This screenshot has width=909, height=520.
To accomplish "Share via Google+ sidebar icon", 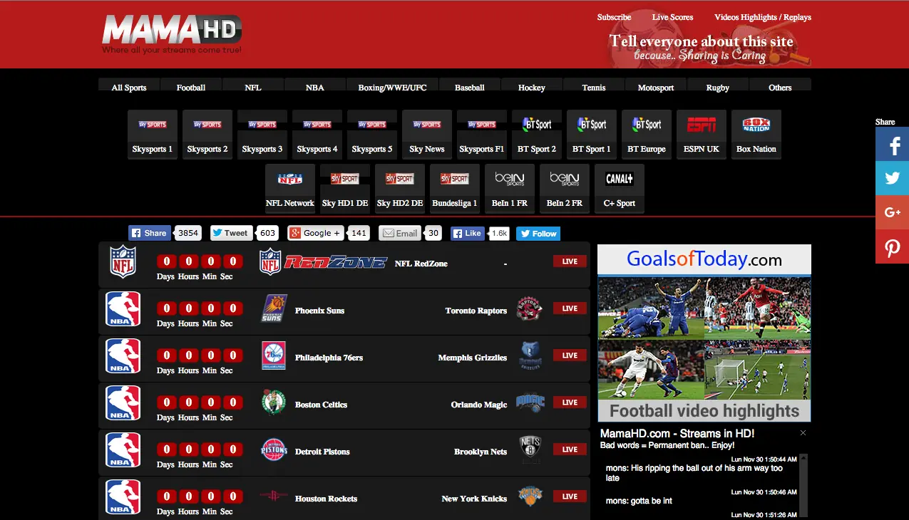I will point(892,212).
